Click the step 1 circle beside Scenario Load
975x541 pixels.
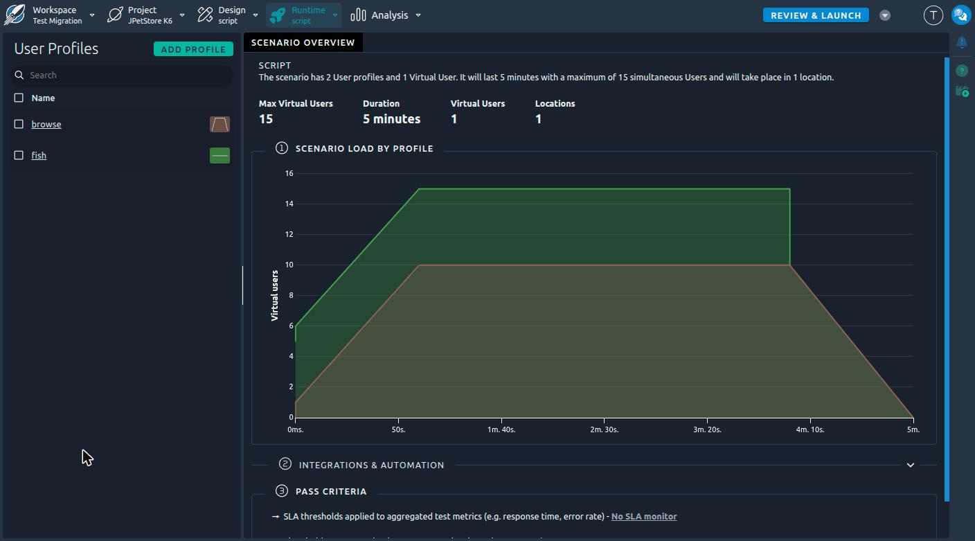(x=281, y=148)
